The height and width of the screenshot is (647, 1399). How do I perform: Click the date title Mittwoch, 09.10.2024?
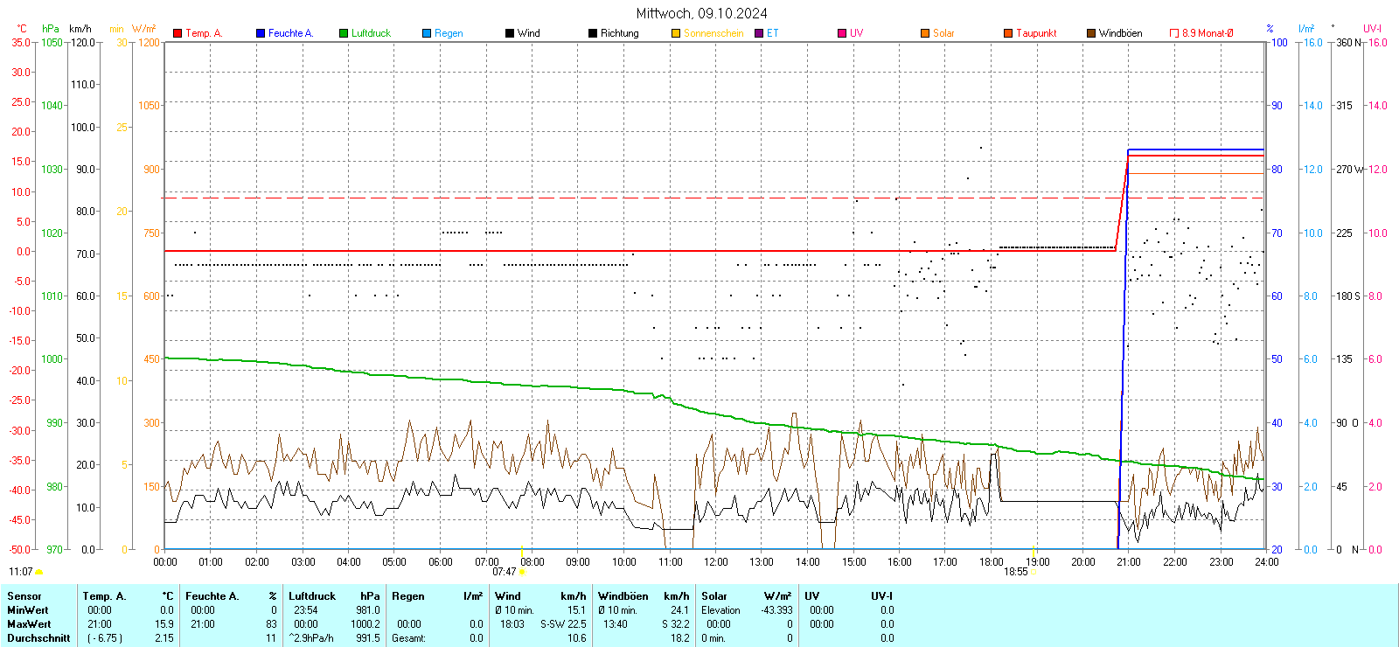[x=701, y=13]
